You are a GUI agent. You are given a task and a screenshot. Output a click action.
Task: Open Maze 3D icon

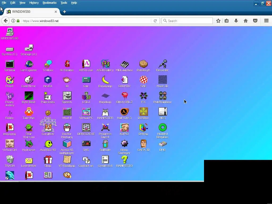[x=163, y=82]
